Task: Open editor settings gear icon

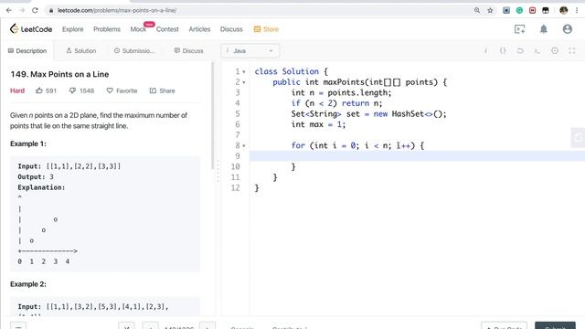Action: (555, 51)
